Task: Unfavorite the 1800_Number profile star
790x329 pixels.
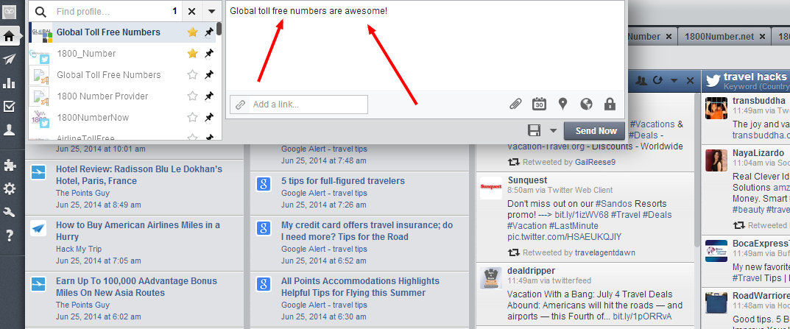Action: 192,54
